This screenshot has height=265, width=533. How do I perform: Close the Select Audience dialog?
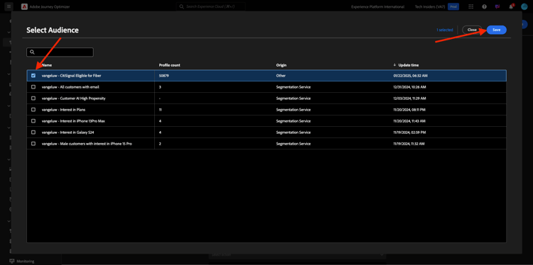[x=472, y=30]
